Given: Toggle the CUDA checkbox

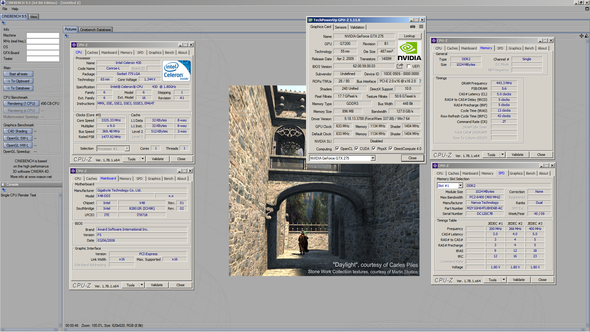Looking at the screenshot, I should [356, 149].
